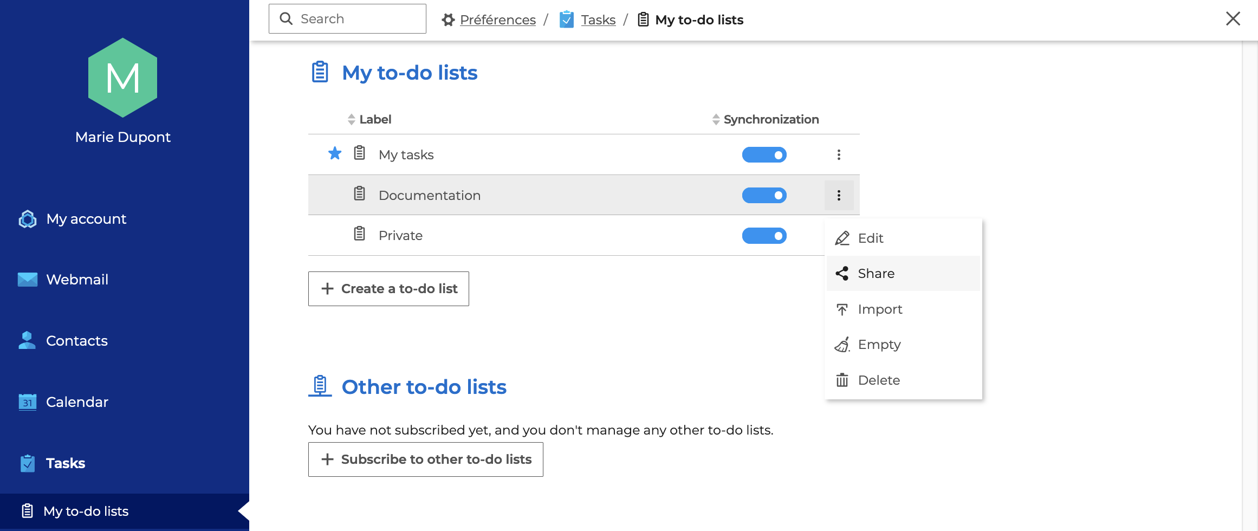Click the Contacts person icon
The width and height of the screenshot is (1258, 531).
[x=27, y=341]
